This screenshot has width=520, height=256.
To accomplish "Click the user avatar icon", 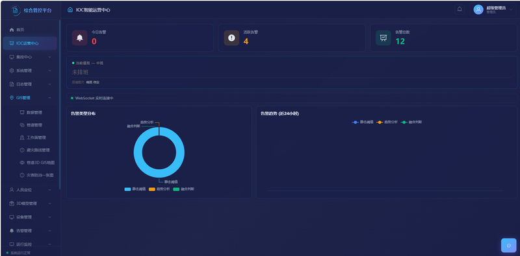I will click(x=478, y=9).
